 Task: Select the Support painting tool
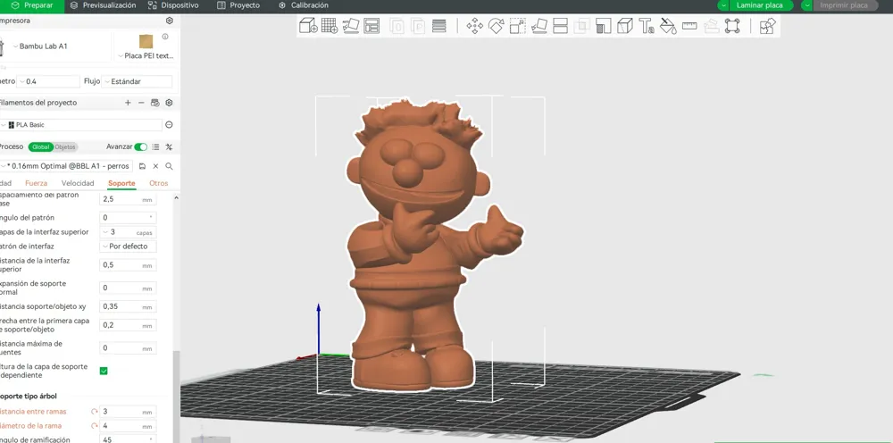click(603, 26)
